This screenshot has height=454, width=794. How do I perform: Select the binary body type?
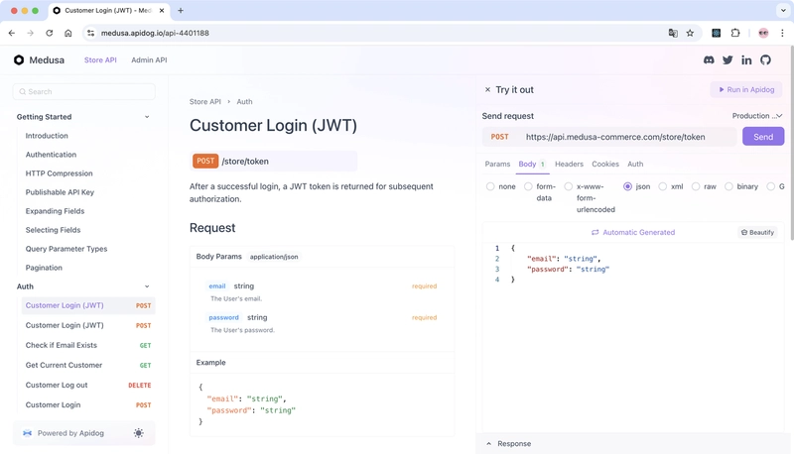728,186
